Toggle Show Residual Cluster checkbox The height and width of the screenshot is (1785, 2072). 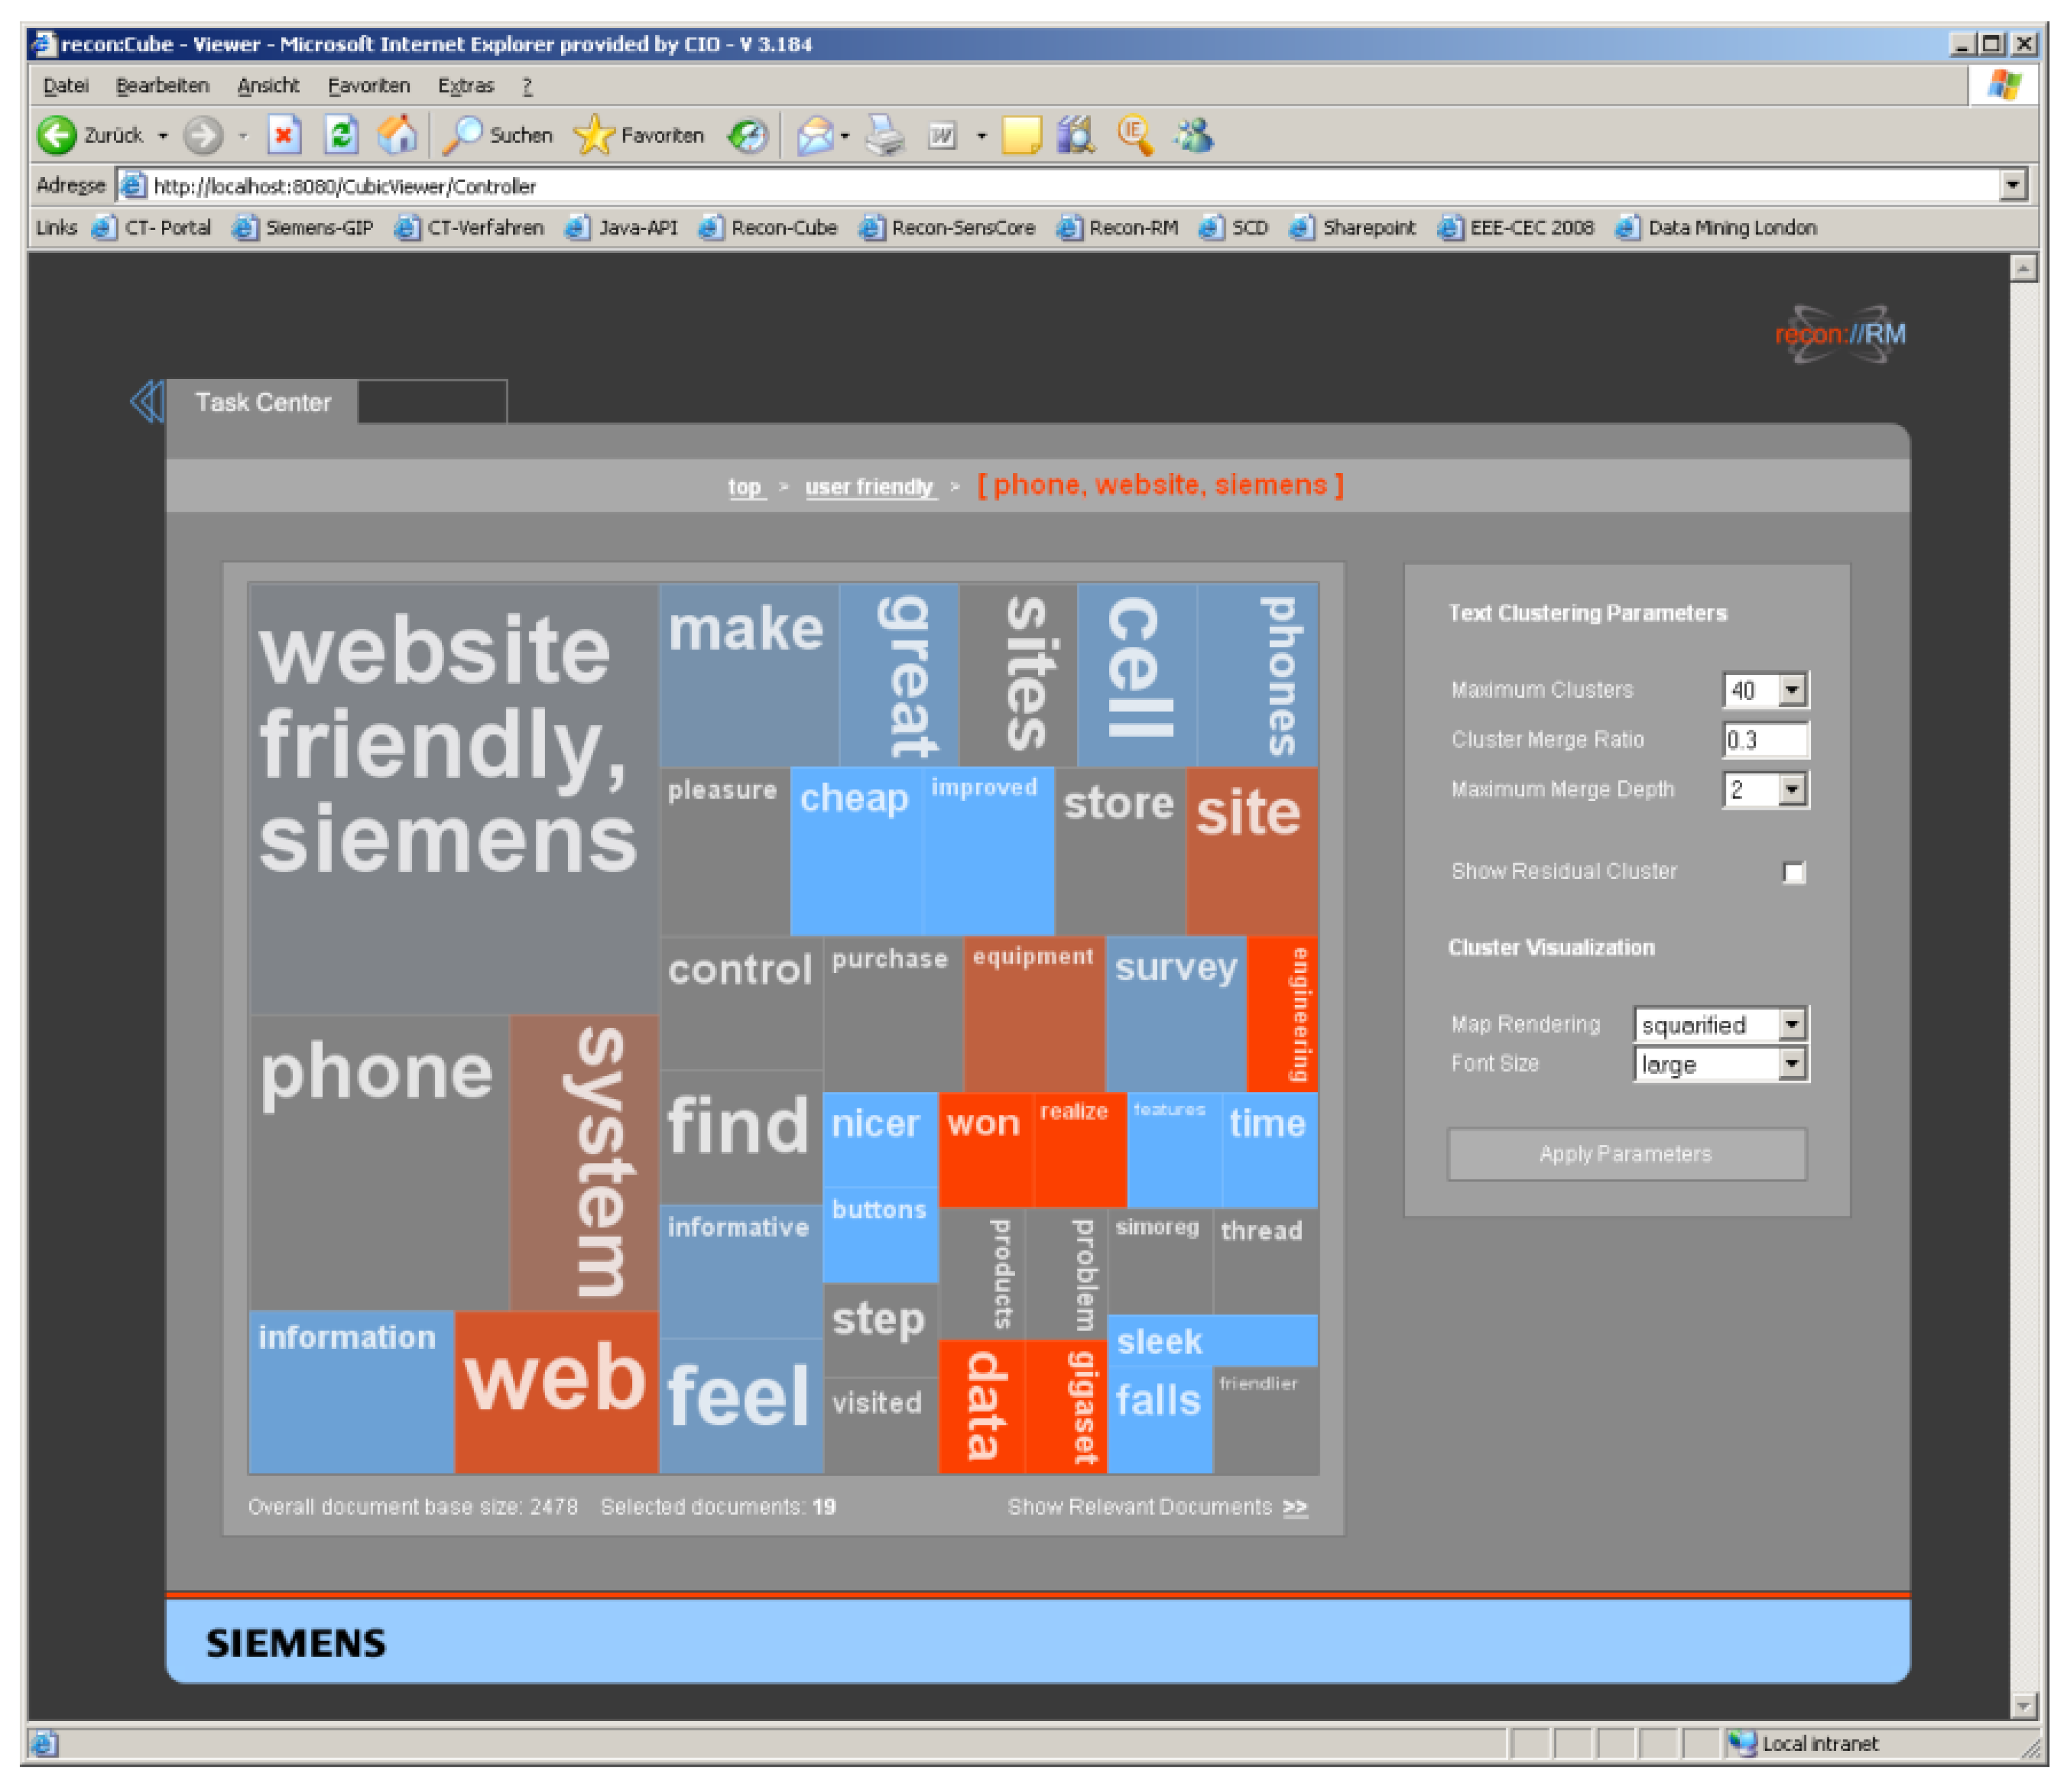click(x=1795, y=873)
